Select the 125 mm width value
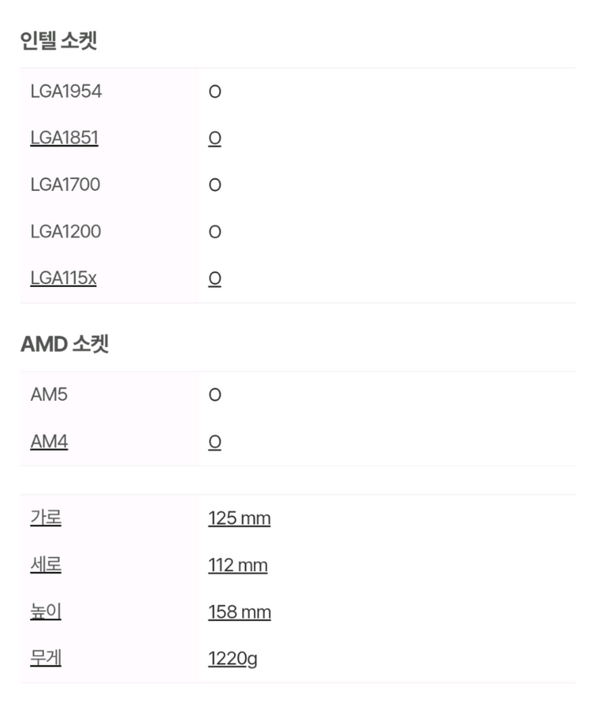Screen dimensions: 597x707 [240, 519]
